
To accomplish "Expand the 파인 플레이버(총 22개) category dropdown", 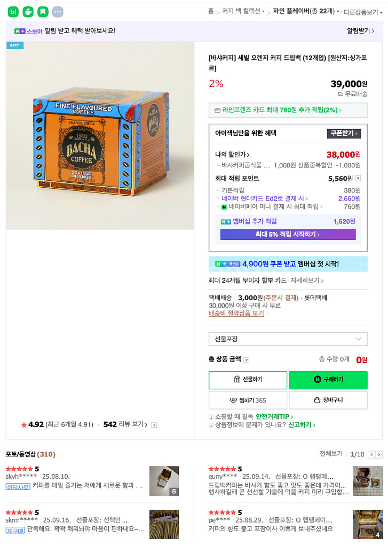I will pos(306,12).
